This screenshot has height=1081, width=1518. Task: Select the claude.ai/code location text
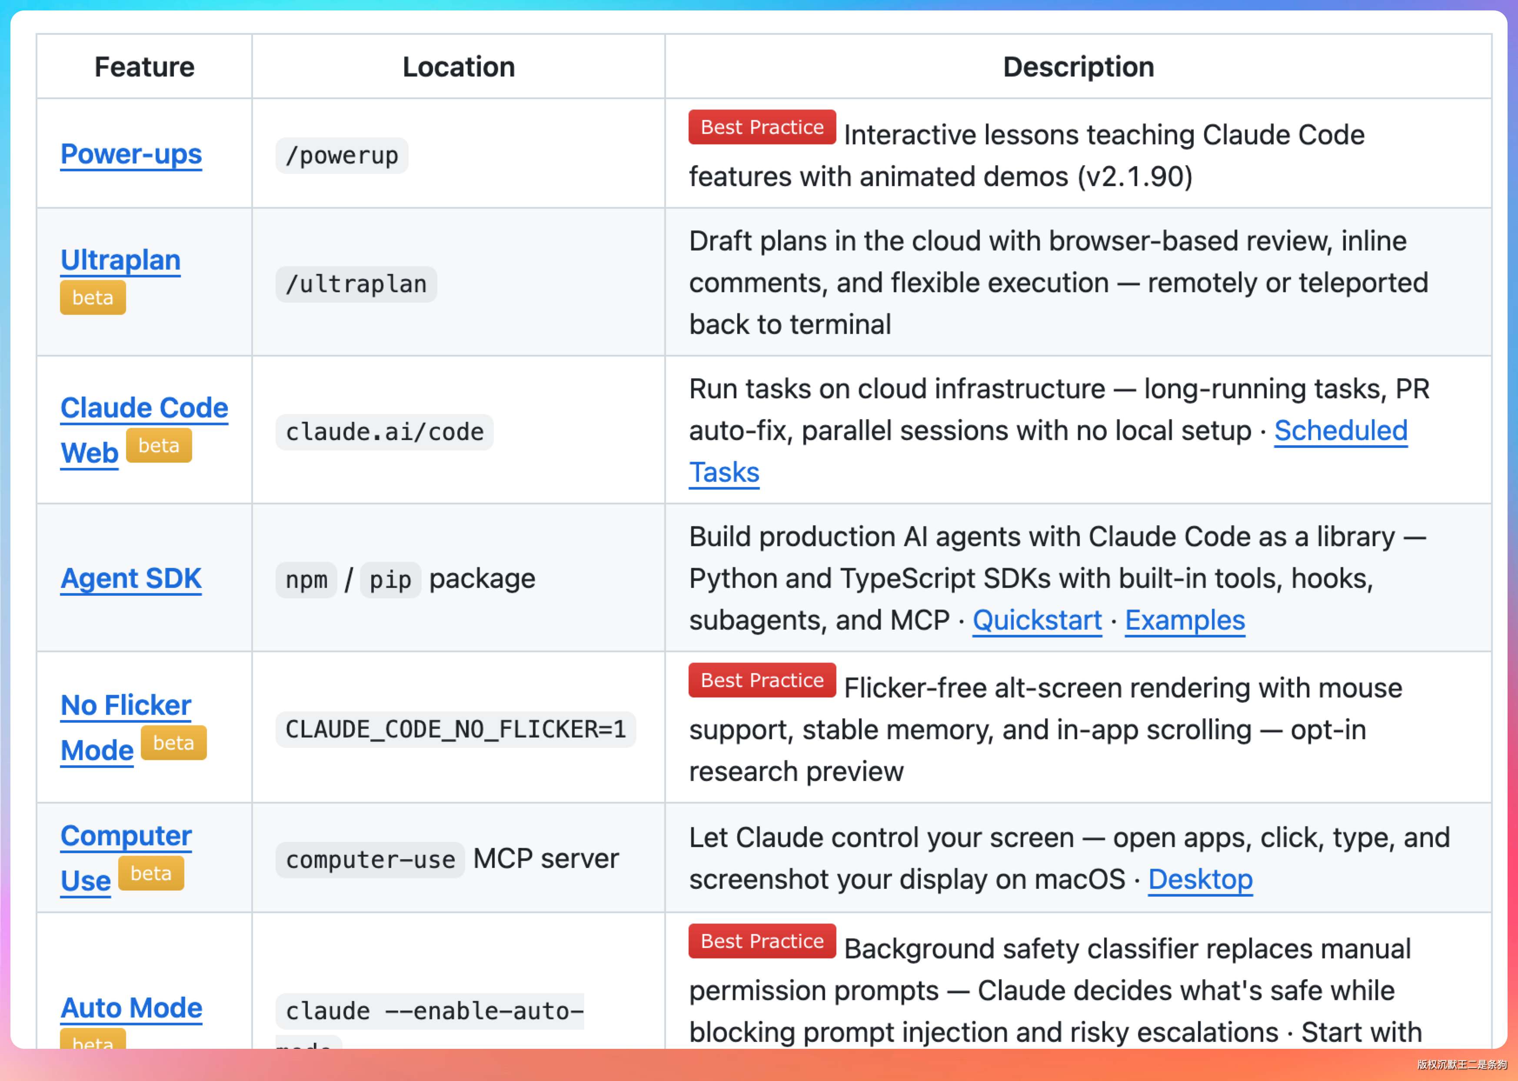click(384, 432)
